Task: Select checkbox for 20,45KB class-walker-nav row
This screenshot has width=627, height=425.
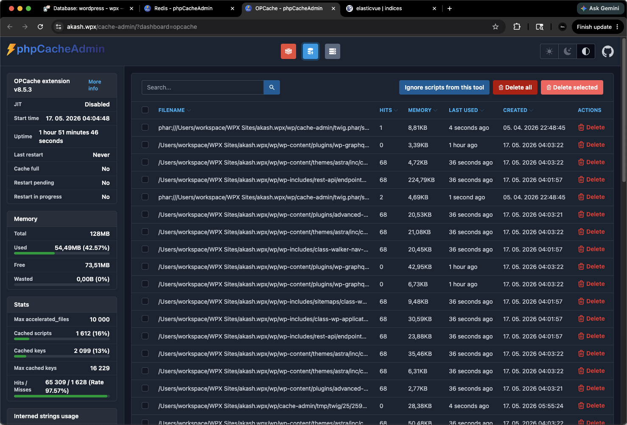Action: coord(145,249)
